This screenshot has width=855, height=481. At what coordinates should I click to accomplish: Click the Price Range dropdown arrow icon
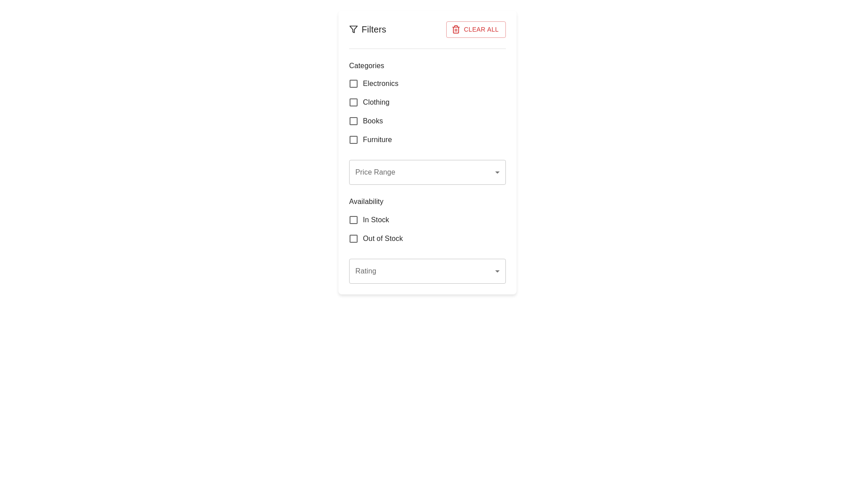tap(497, 172)
